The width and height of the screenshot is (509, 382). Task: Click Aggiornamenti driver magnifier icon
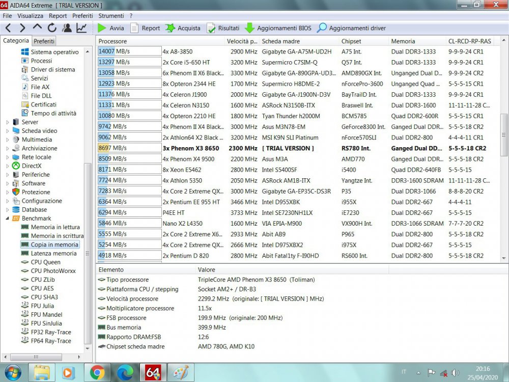[x=322, y=28]
